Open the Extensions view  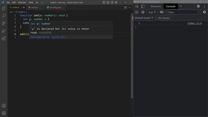4,38
